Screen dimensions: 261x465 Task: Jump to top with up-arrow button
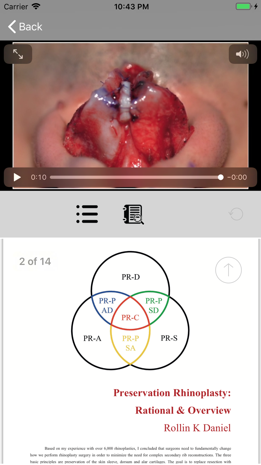pyautogui.click(x=228, y=270)
